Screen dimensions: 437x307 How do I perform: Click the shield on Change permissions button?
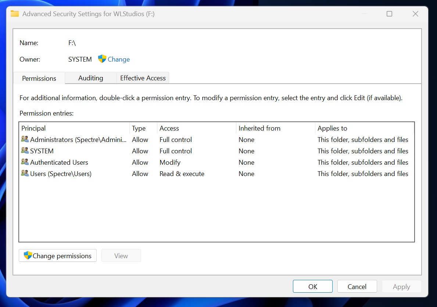click(x=27, y=256)
